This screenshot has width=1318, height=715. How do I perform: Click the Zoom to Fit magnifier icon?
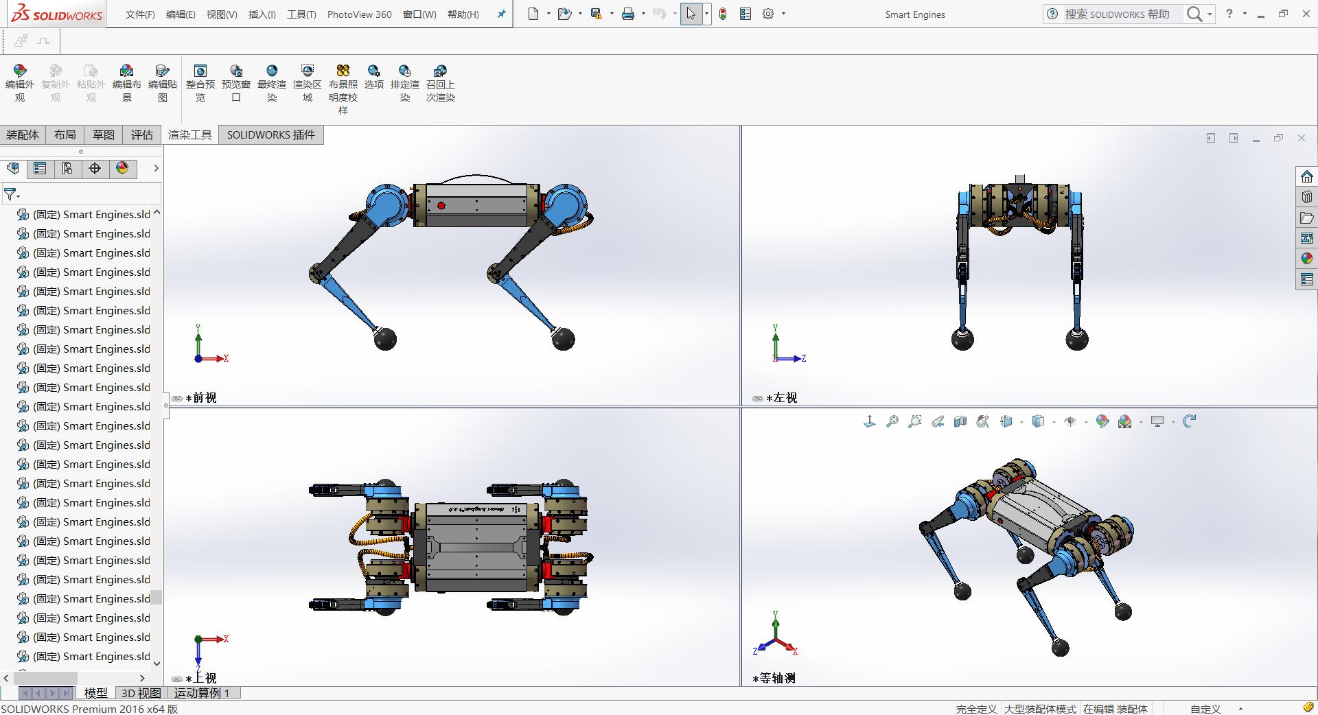[x=892, y=421]
